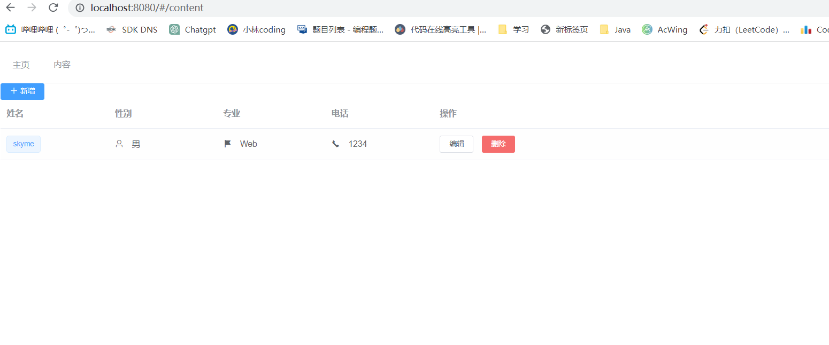Open the 题目列表 bookmark

(341, 30)
